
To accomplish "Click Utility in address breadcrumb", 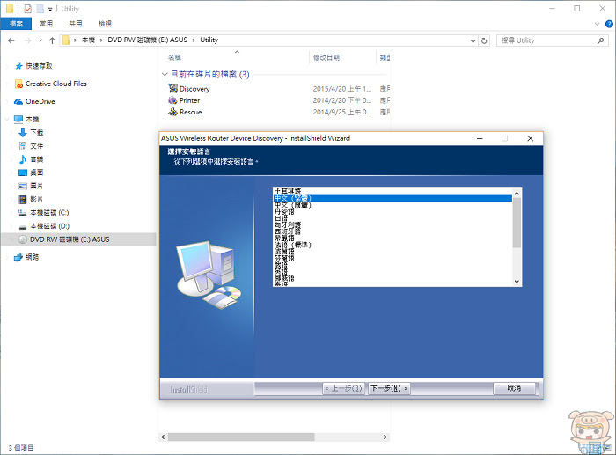I will (209, 40).
